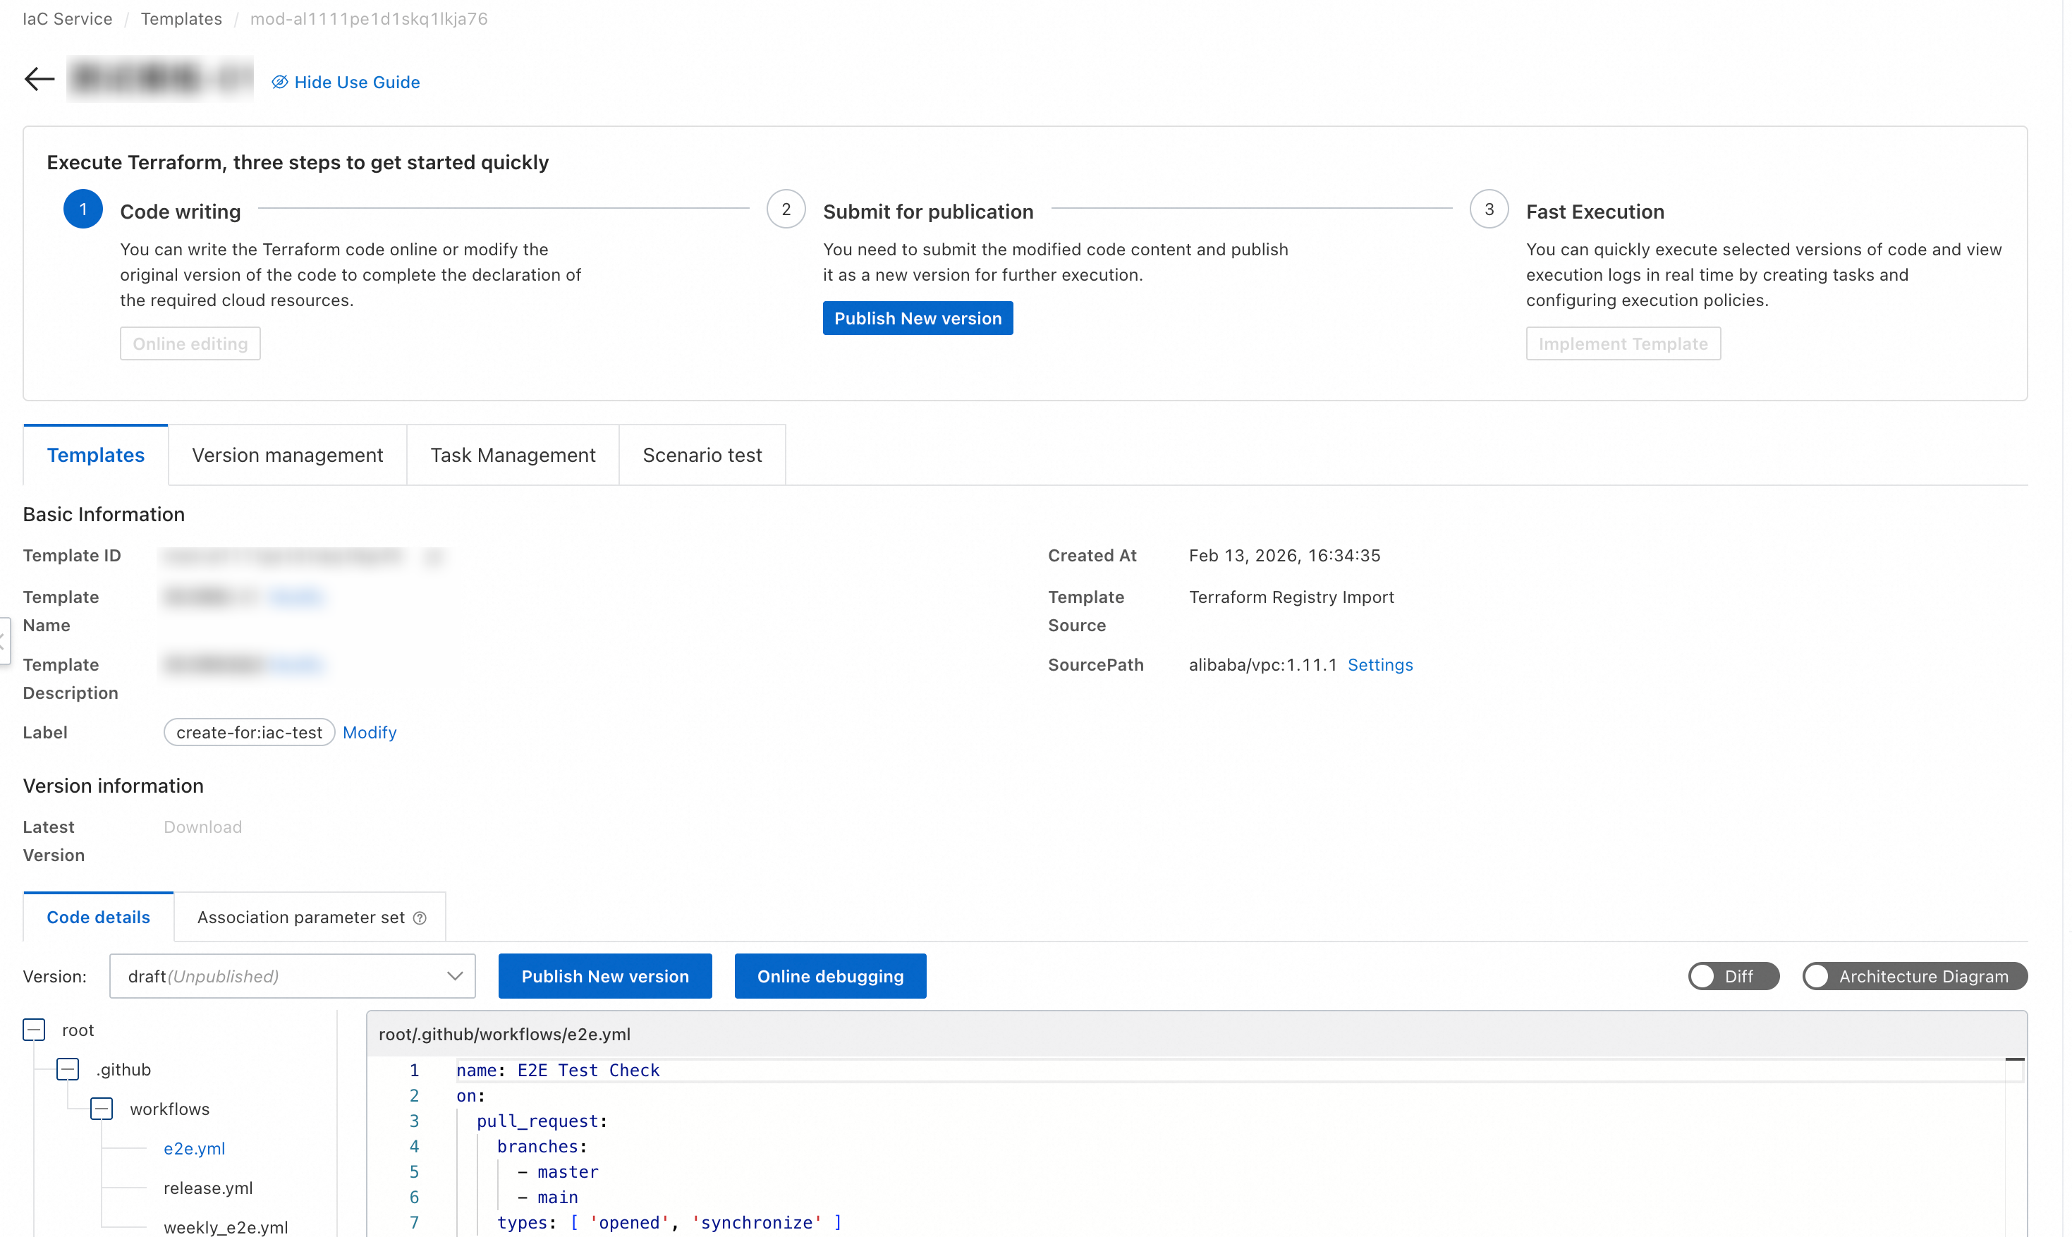
Task: Click the back arrow icon
Action: 39,79
